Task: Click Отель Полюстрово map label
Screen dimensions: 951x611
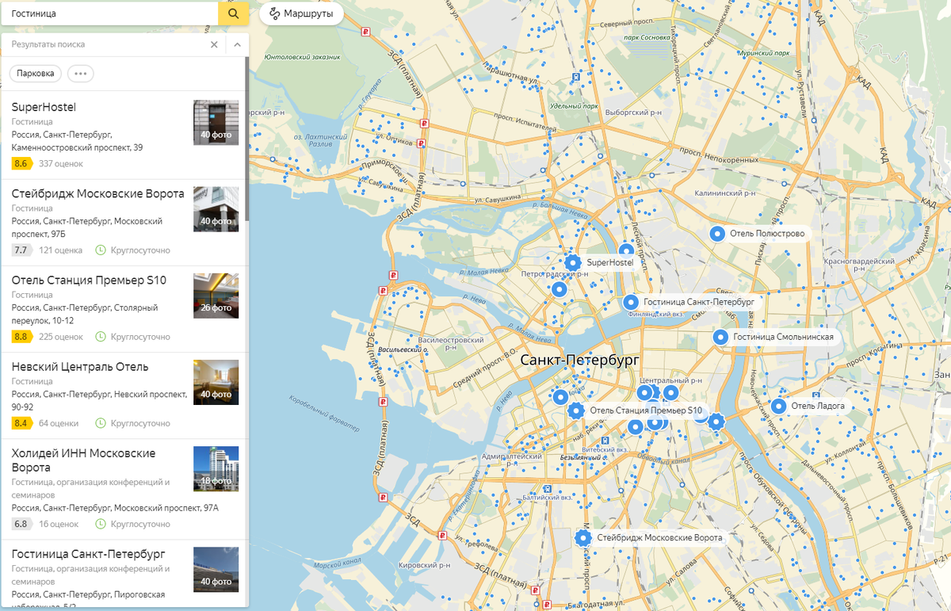Action: click(767, 234)
